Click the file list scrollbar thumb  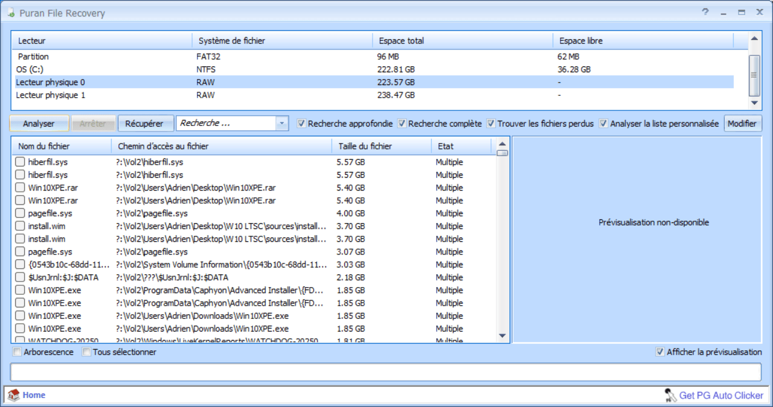pos(502,153)
